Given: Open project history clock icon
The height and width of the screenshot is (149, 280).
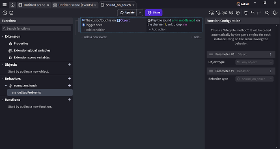Looking at the screenshot, I should (5, 13).
